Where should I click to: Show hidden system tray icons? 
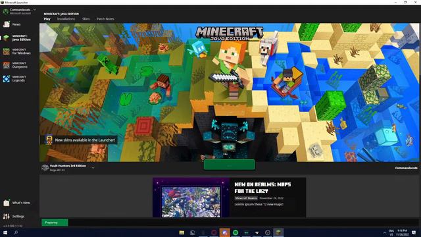click(x=384, y=232)
